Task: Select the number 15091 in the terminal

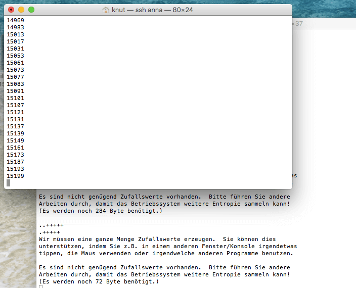Action: pyautogui.click(x=15, y=91)
